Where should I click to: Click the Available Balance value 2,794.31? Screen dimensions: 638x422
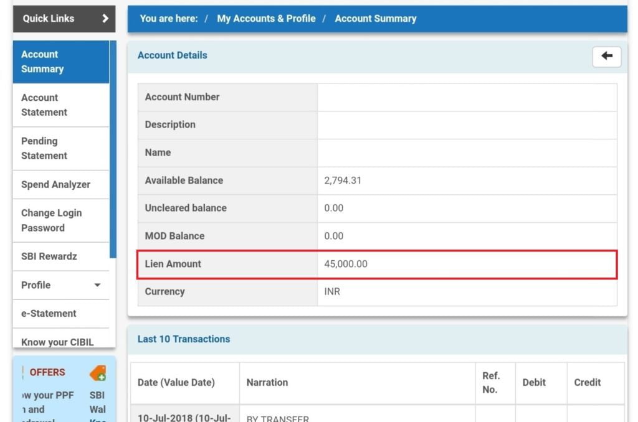[343, 181]
